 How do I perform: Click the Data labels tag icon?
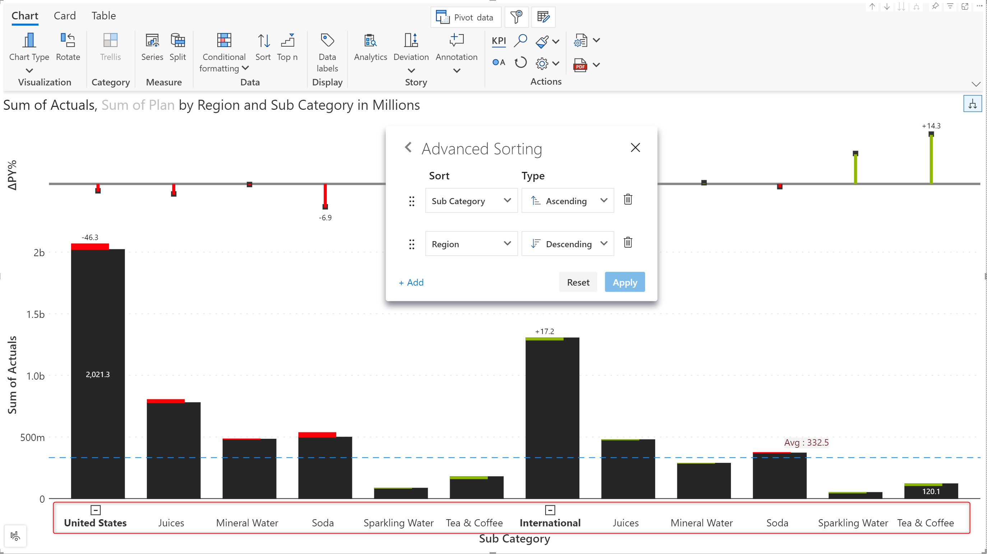pyautogui.click(x=327, y=41)
